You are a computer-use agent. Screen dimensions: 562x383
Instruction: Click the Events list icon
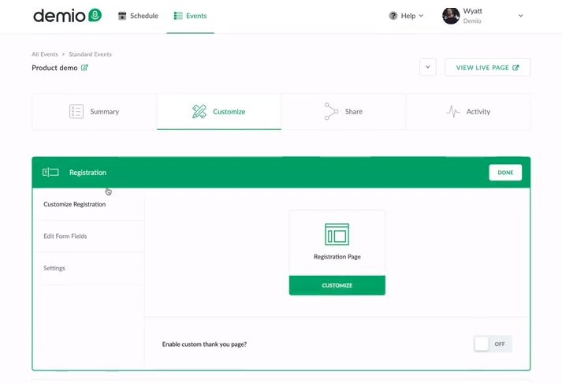pos(178,16)
